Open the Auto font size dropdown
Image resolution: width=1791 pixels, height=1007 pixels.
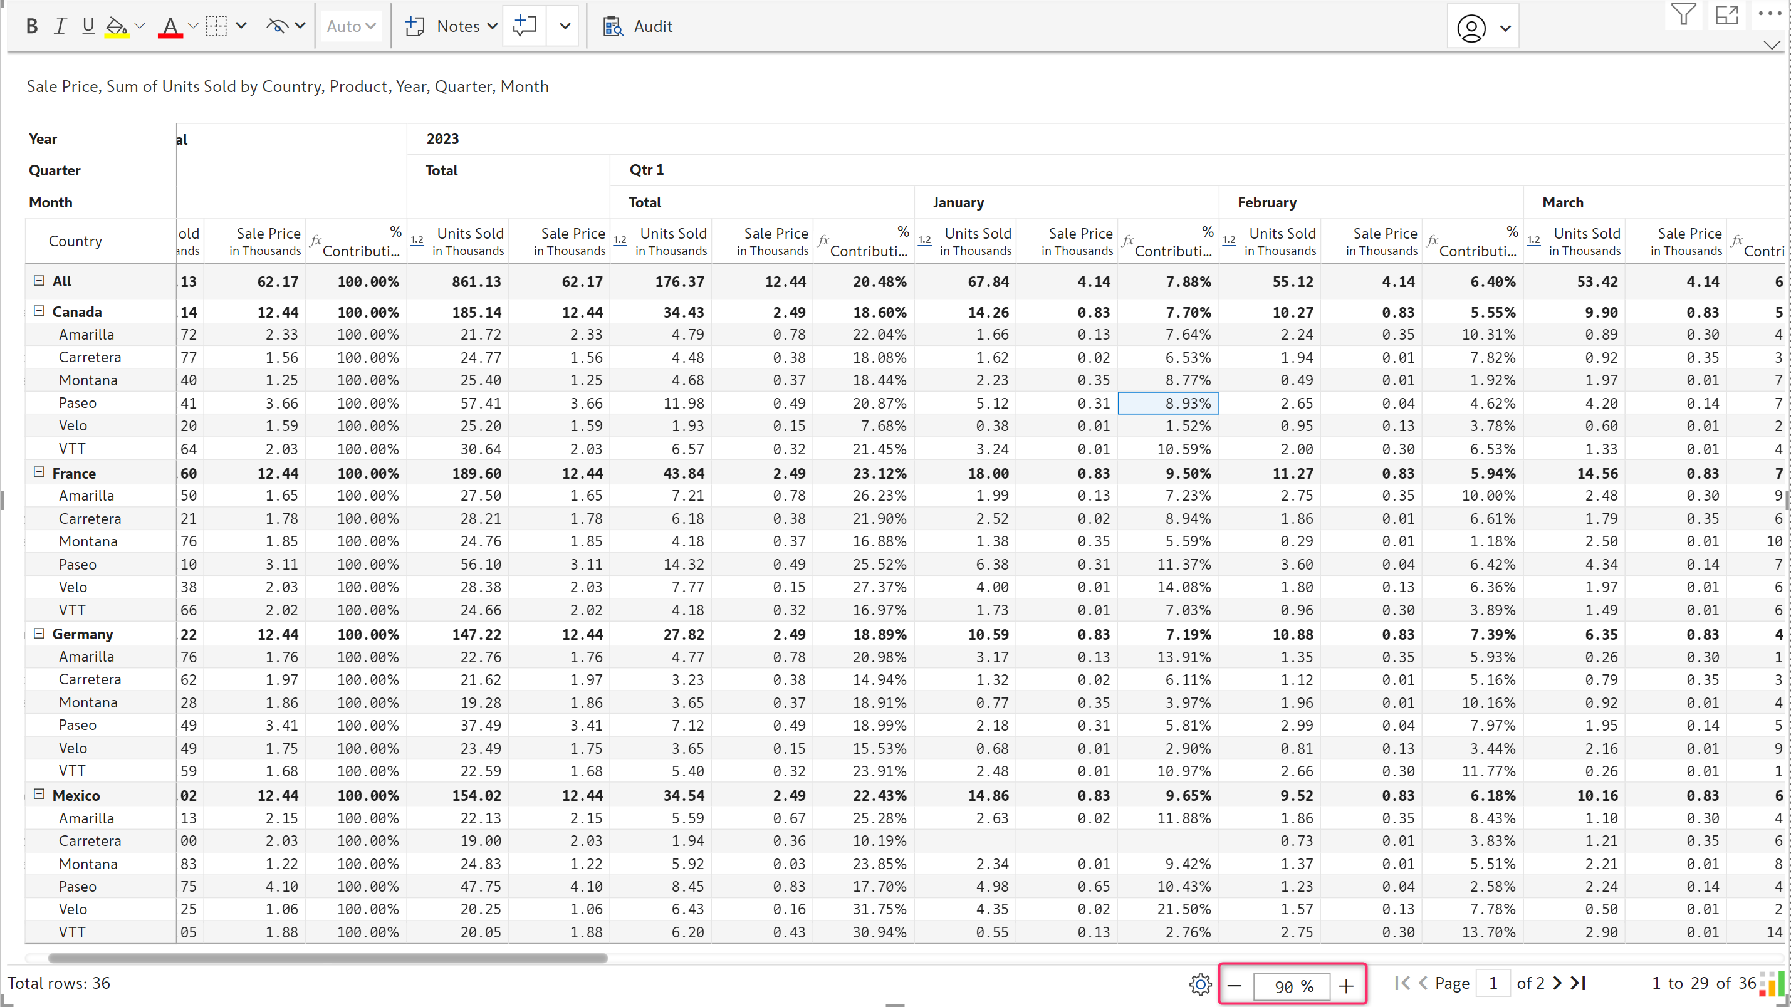click(351, 26)
